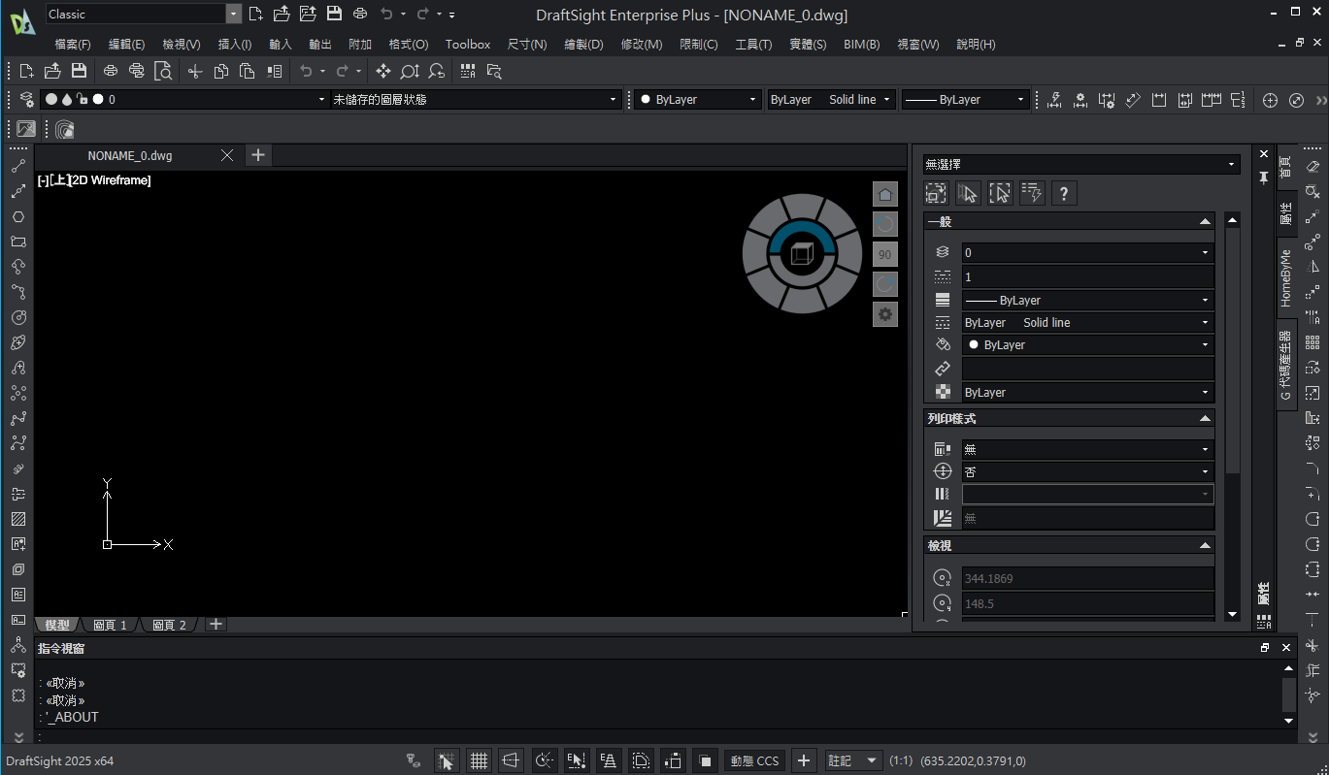Screen dimensions: 1329x775
Task: Switch to the HomeByMe side tab
Action: [x=1286, y=278]
